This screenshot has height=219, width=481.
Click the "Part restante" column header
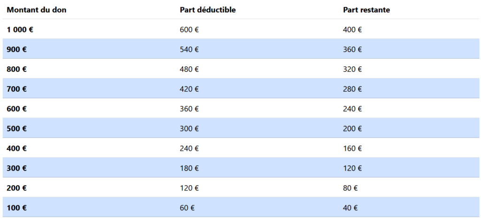[x=366, y=10]
